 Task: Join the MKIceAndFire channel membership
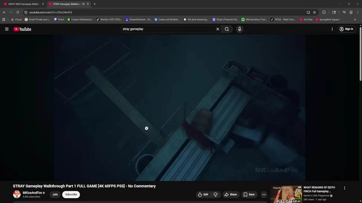tap(55, 195)
